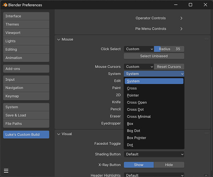Collapse the Mouse panel
213x177 pixels.
(x=58, y=40)
